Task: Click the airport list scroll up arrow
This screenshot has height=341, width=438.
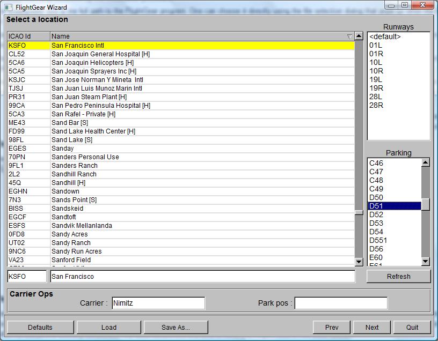Action: coord(359,36)
